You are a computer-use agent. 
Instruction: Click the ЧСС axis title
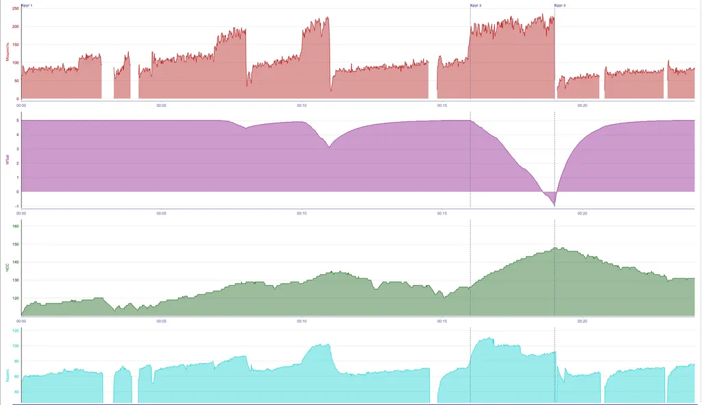click(8, 269)
